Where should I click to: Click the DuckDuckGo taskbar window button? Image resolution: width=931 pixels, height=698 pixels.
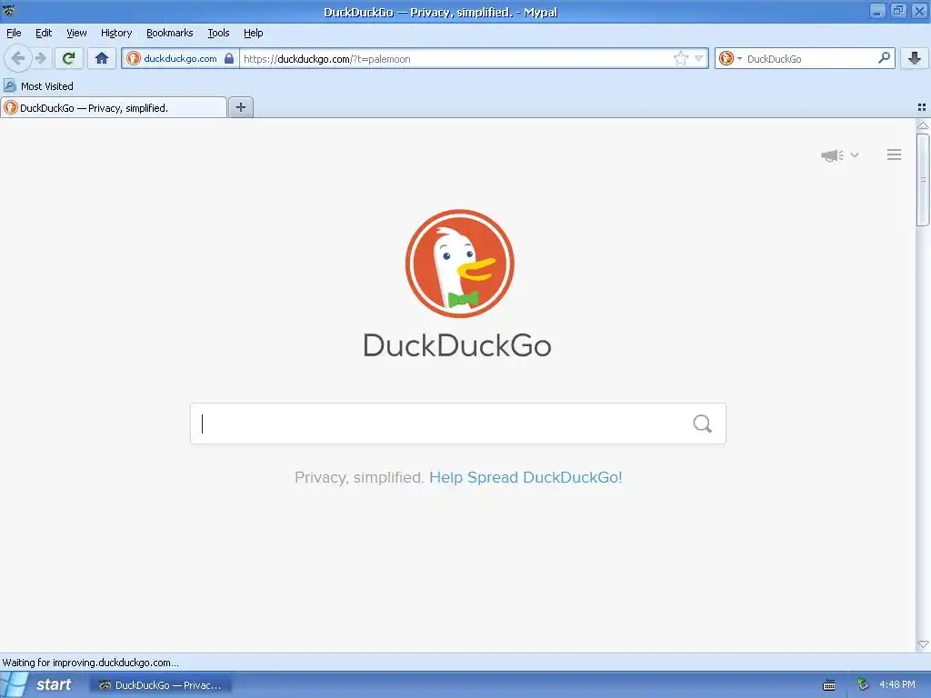(x=160, y=685)
